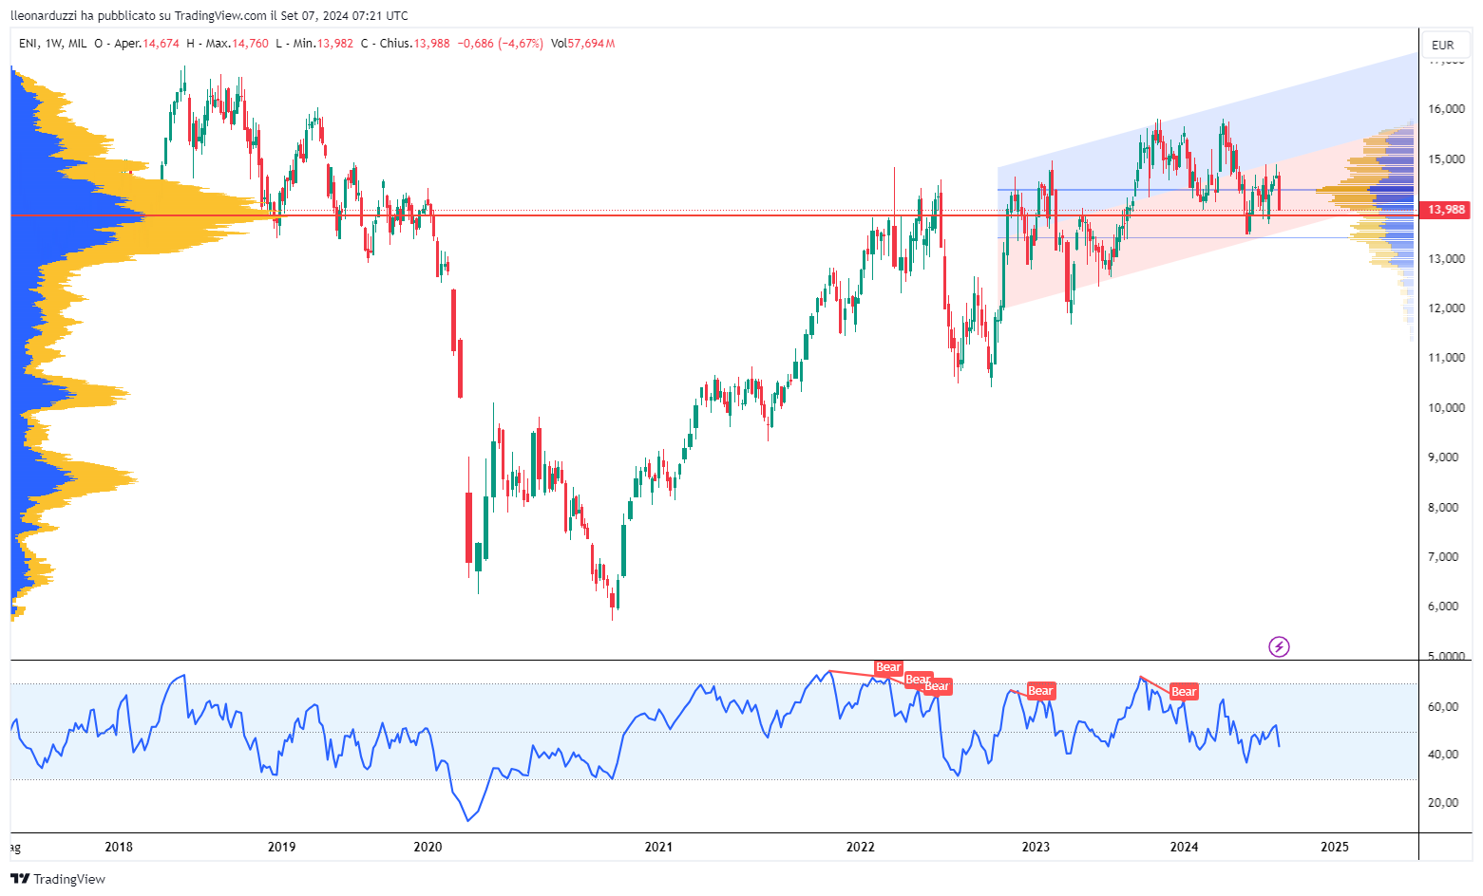The height and width of the screenshot is (896, 1483).
Task: Click the purple lightning bolt event icon
Action: pyautogui.click(x=1280, y=647)
